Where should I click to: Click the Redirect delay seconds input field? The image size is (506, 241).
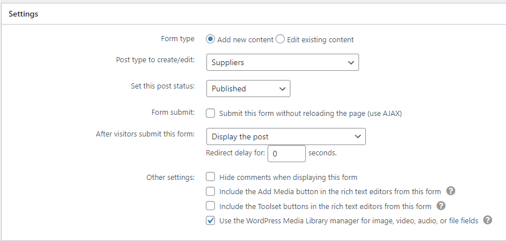(286, 154)
